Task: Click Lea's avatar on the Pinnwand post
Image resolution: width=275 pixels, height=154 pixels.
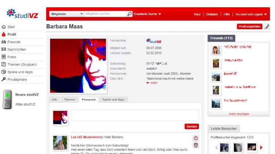Action: (60, 143)
